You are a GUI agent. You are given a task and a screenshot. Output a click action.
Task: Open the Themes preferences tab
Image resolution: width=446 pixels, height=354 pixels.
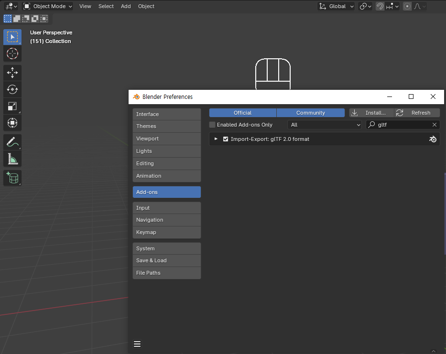[x=167, y=126]
